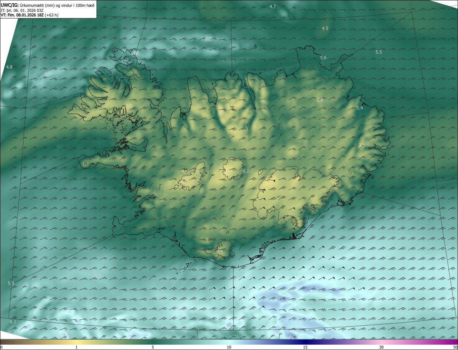Click the 1 tick on the color scale
This screenshot has width=458, height=350.
click(x=77, y=347)
